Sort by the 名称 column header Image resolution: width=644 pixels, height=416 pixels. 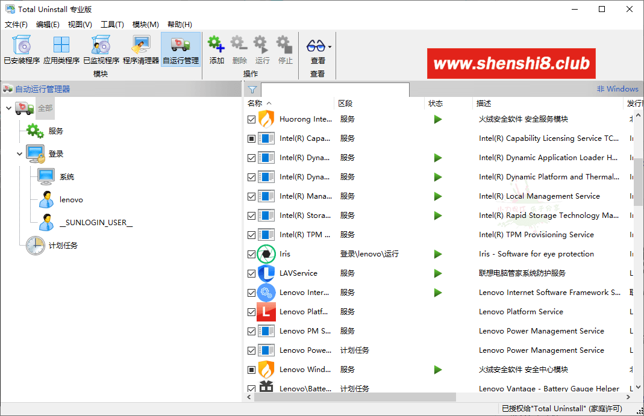pos(290,104)
